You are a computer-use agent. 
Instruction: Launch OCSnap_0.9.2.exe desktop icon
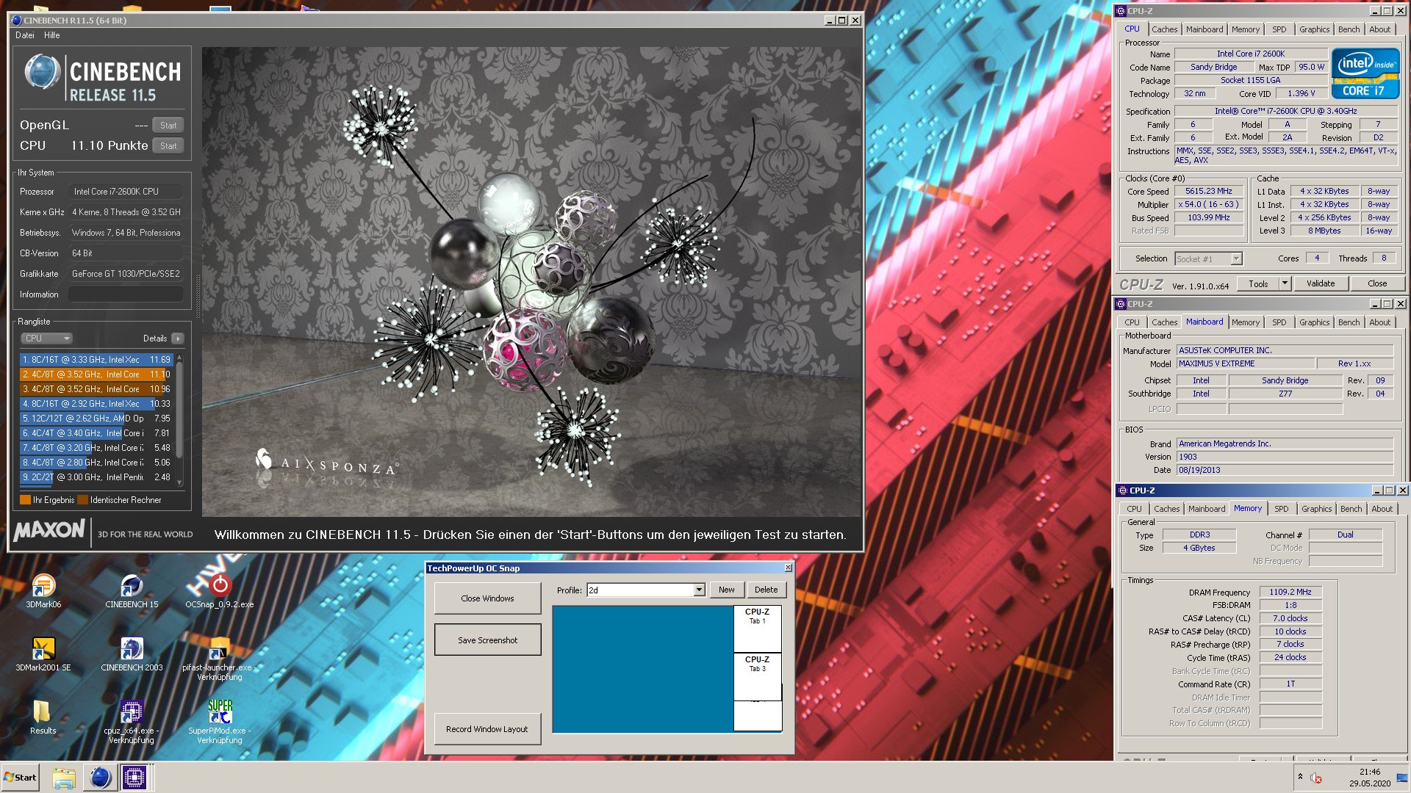click(x=220, y=590)
